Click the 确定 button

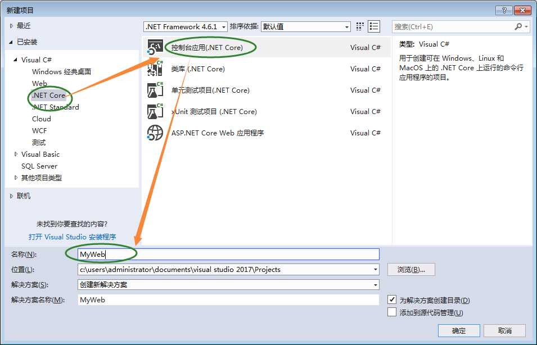pos(459,330)
